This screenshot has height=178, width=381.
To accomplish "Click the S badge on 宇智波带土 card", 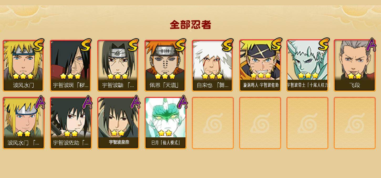I will 323,44.
